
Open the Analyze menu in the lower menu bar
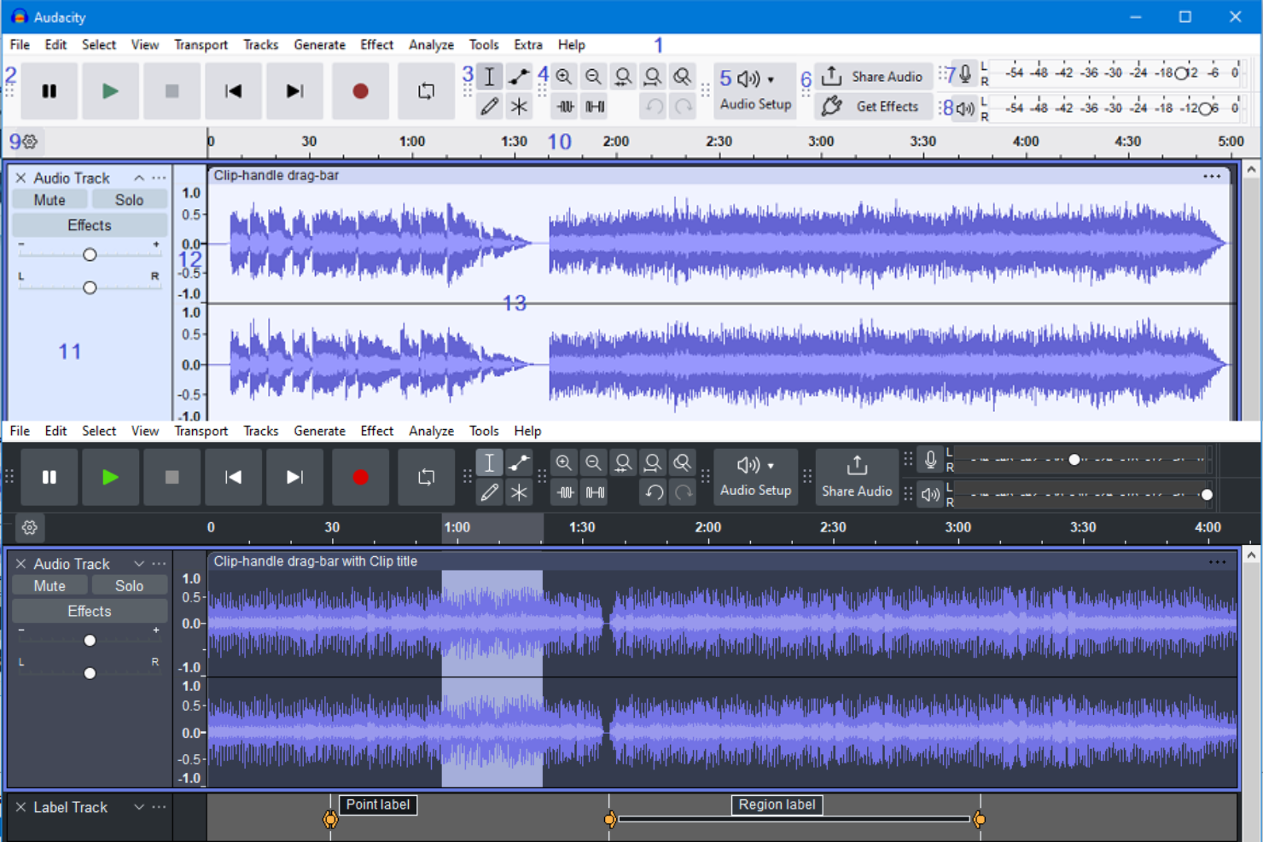click(431, 432)
